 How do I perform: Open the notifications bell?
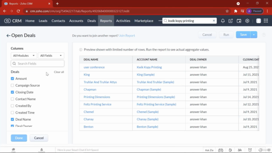click(x=223, y=21)
